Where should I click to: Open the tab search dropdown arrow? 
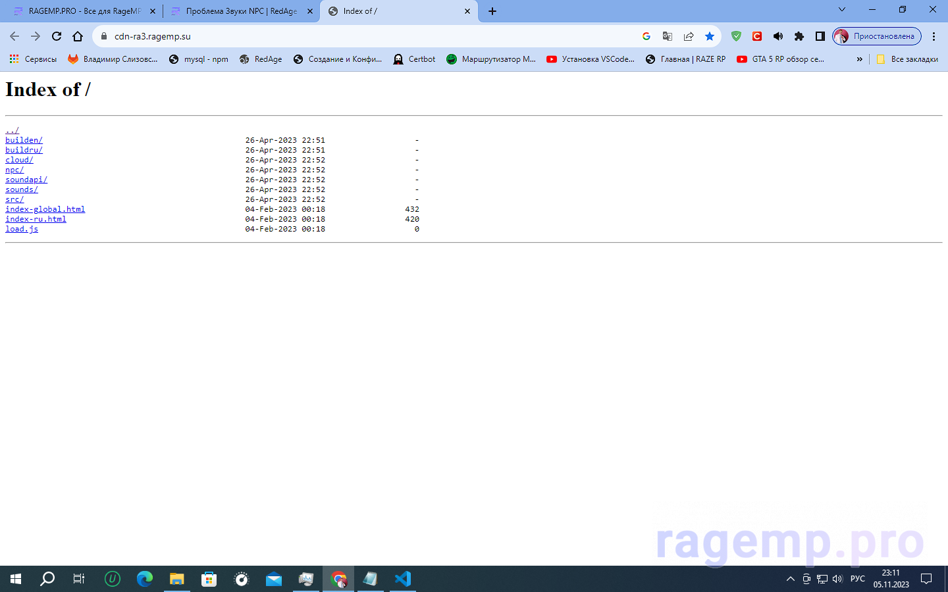841,10
